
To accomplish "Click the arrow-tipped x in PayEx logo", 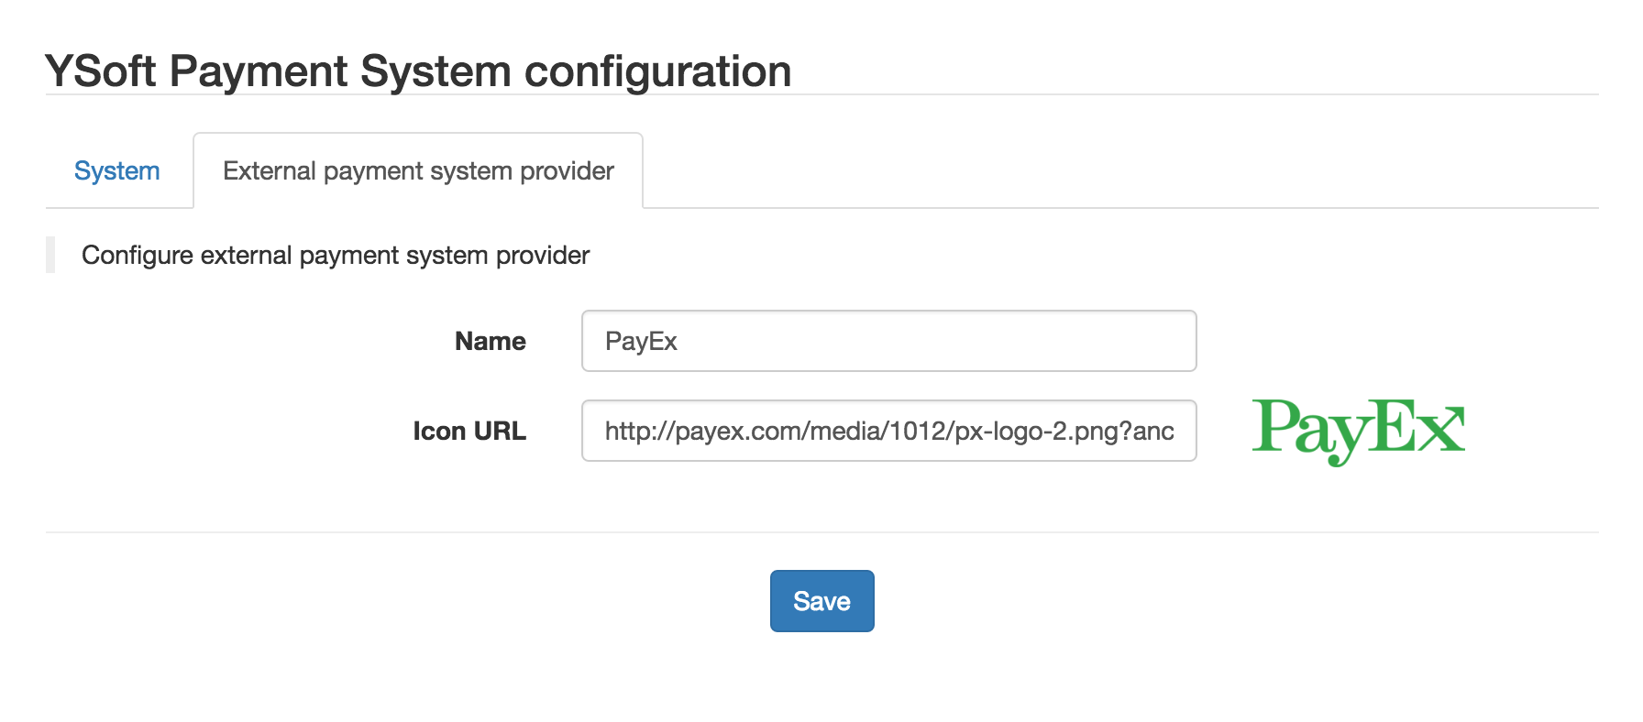I will (x=1442, y=429).
